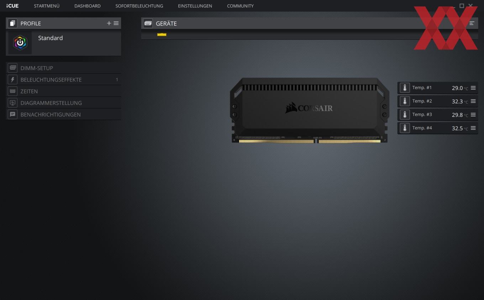Screen dimensions: 484x300
Task: Click the Temp. #3 thermometer icon
Action: (405, 115)
